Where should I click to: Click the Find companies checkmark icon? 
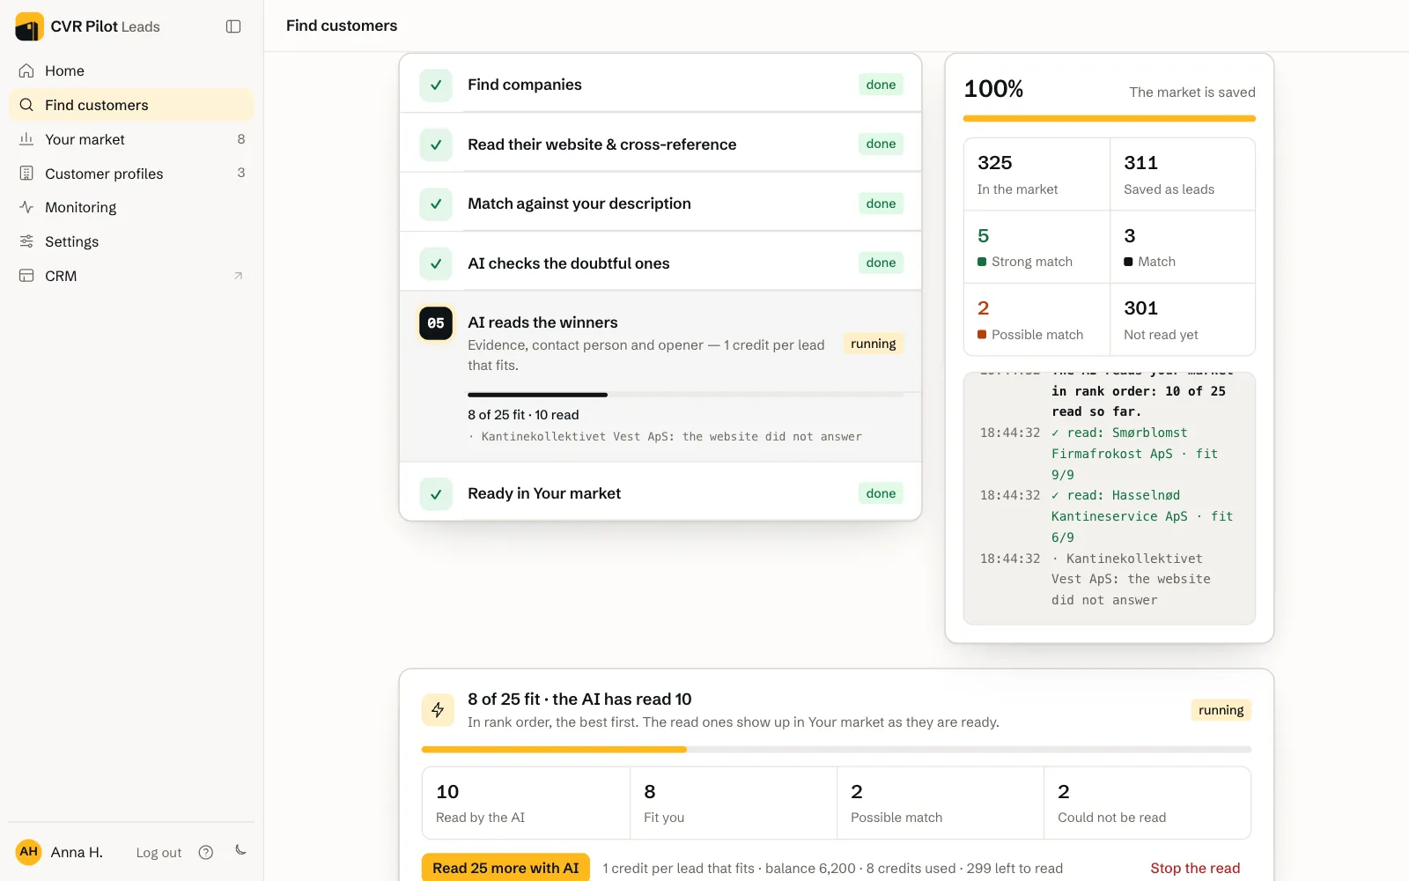(x=436, y=85)
